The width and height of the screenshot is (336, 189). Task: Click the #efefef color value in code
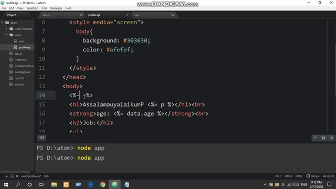point(118,50)
